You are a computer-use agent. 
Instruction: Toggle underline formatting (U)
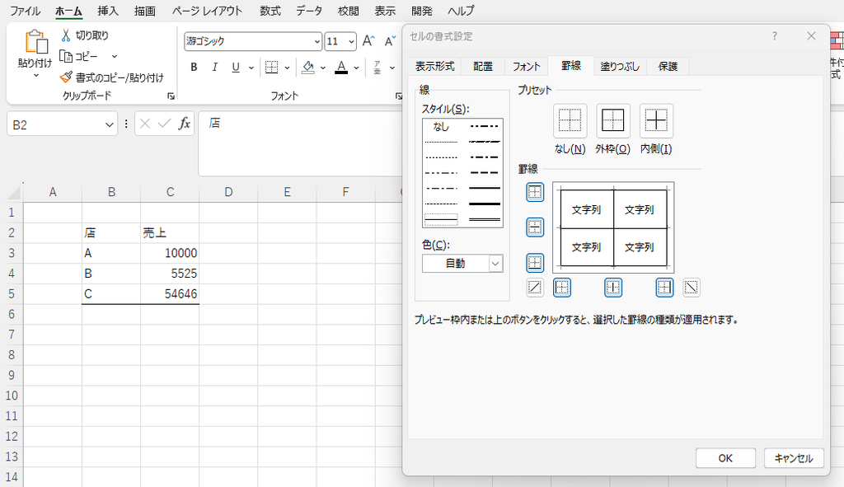pyautogui.click(x=235, y=68)
